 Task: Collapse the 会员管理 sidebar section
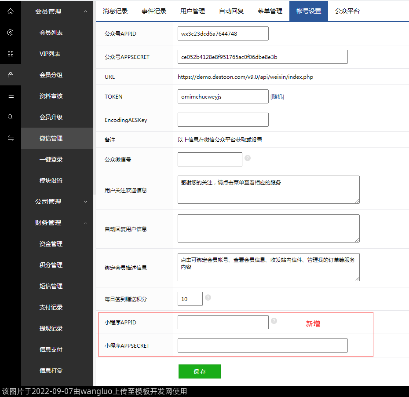pyautogui.click(x=85, y=11)
